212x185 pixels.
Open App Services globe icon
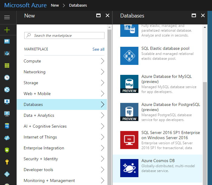point(7,90)
